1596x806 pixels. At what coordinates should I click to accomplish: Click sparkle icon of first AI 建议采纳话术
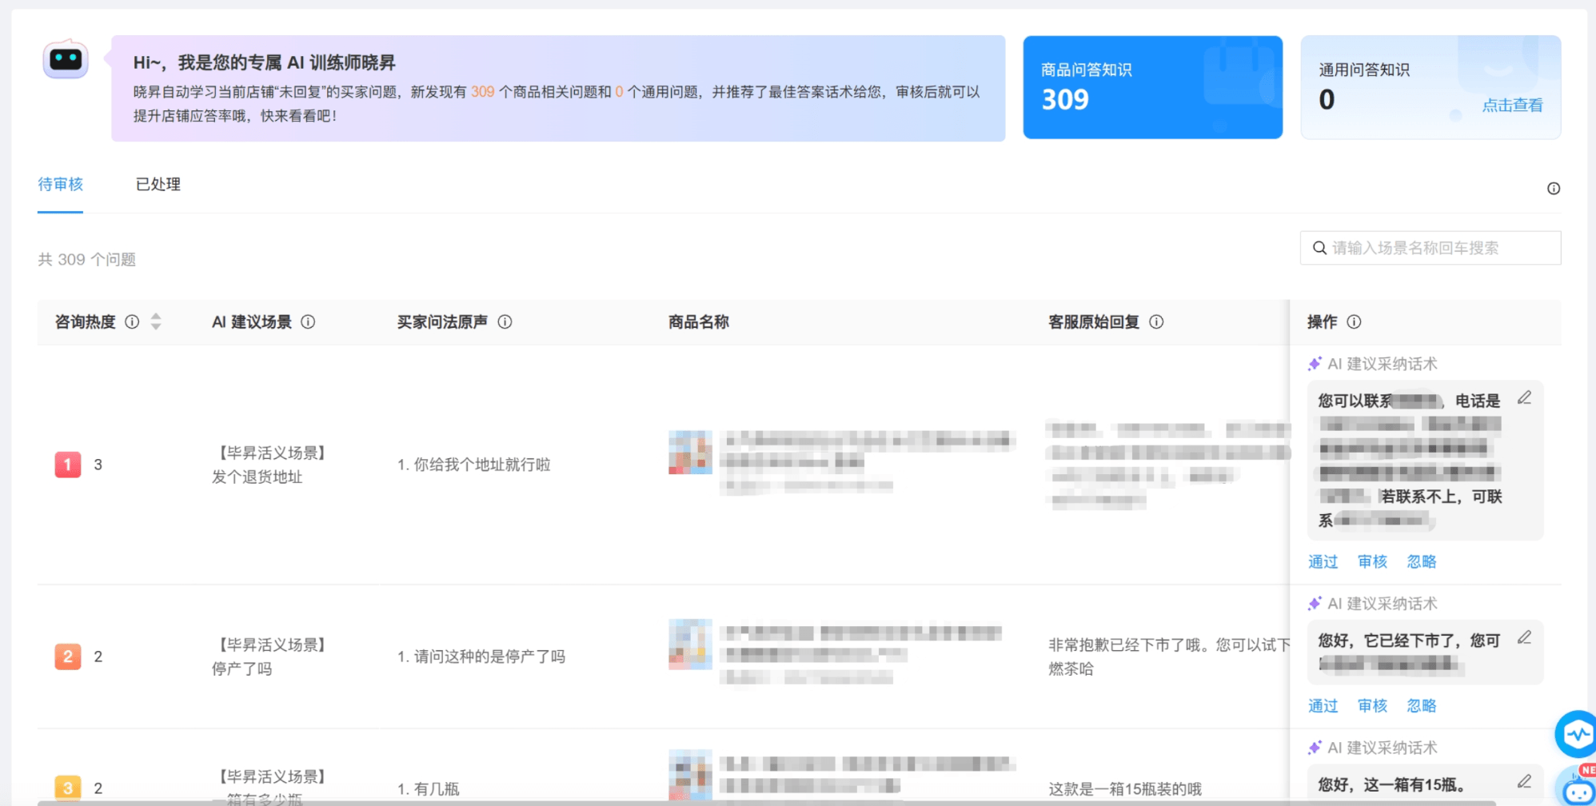click(1315, 364)
